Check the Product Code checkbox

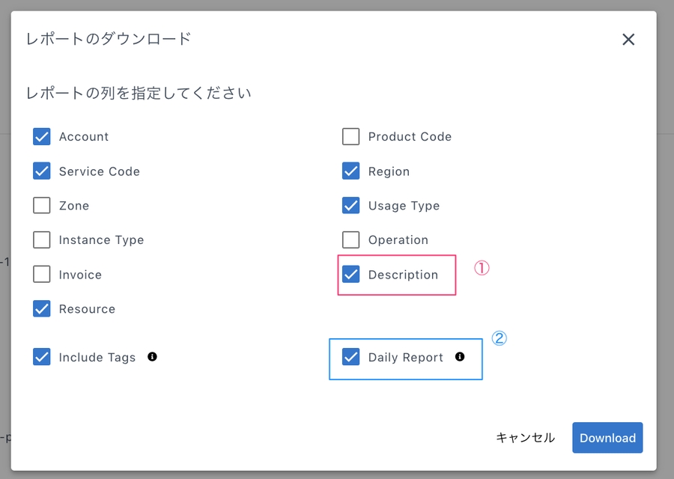click(350, 137)
